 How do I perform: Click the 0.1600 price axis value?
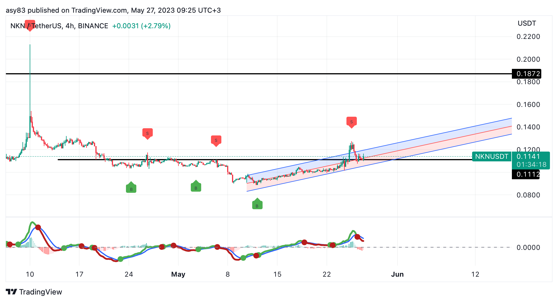coord(528,105)
